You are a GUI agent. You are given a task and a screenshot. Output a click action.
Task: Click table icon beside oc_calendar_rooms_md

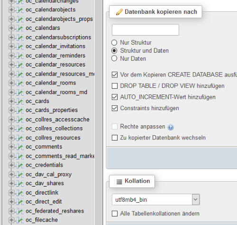(20, 92)
